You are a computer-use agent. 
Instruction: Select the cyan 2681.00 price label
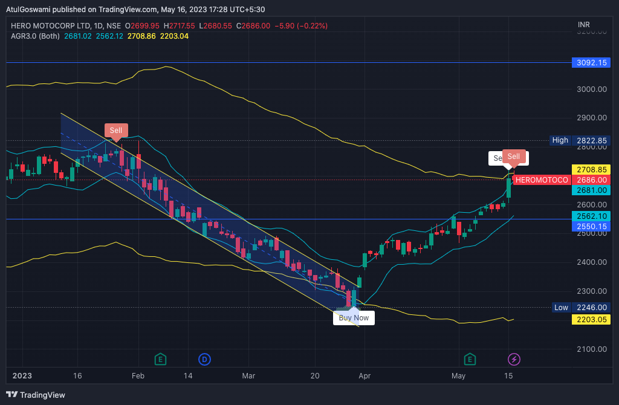(x=591, y=190)
